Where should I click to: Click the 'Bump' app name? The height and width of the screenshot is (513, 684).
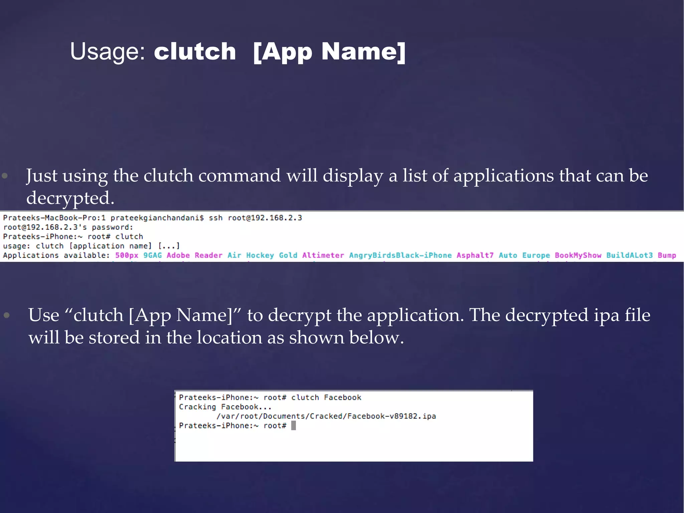coord(667,255)
